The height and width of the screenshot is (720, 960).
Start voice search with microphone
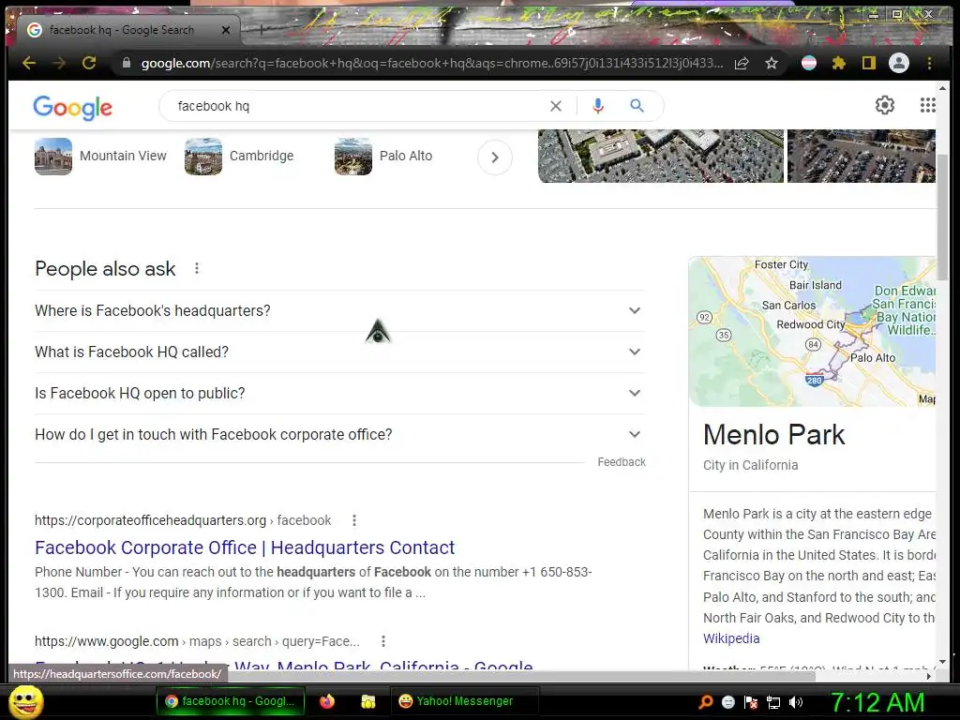click(x=598, y=106)
